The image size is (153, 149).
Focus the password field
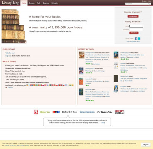(136, 29)
